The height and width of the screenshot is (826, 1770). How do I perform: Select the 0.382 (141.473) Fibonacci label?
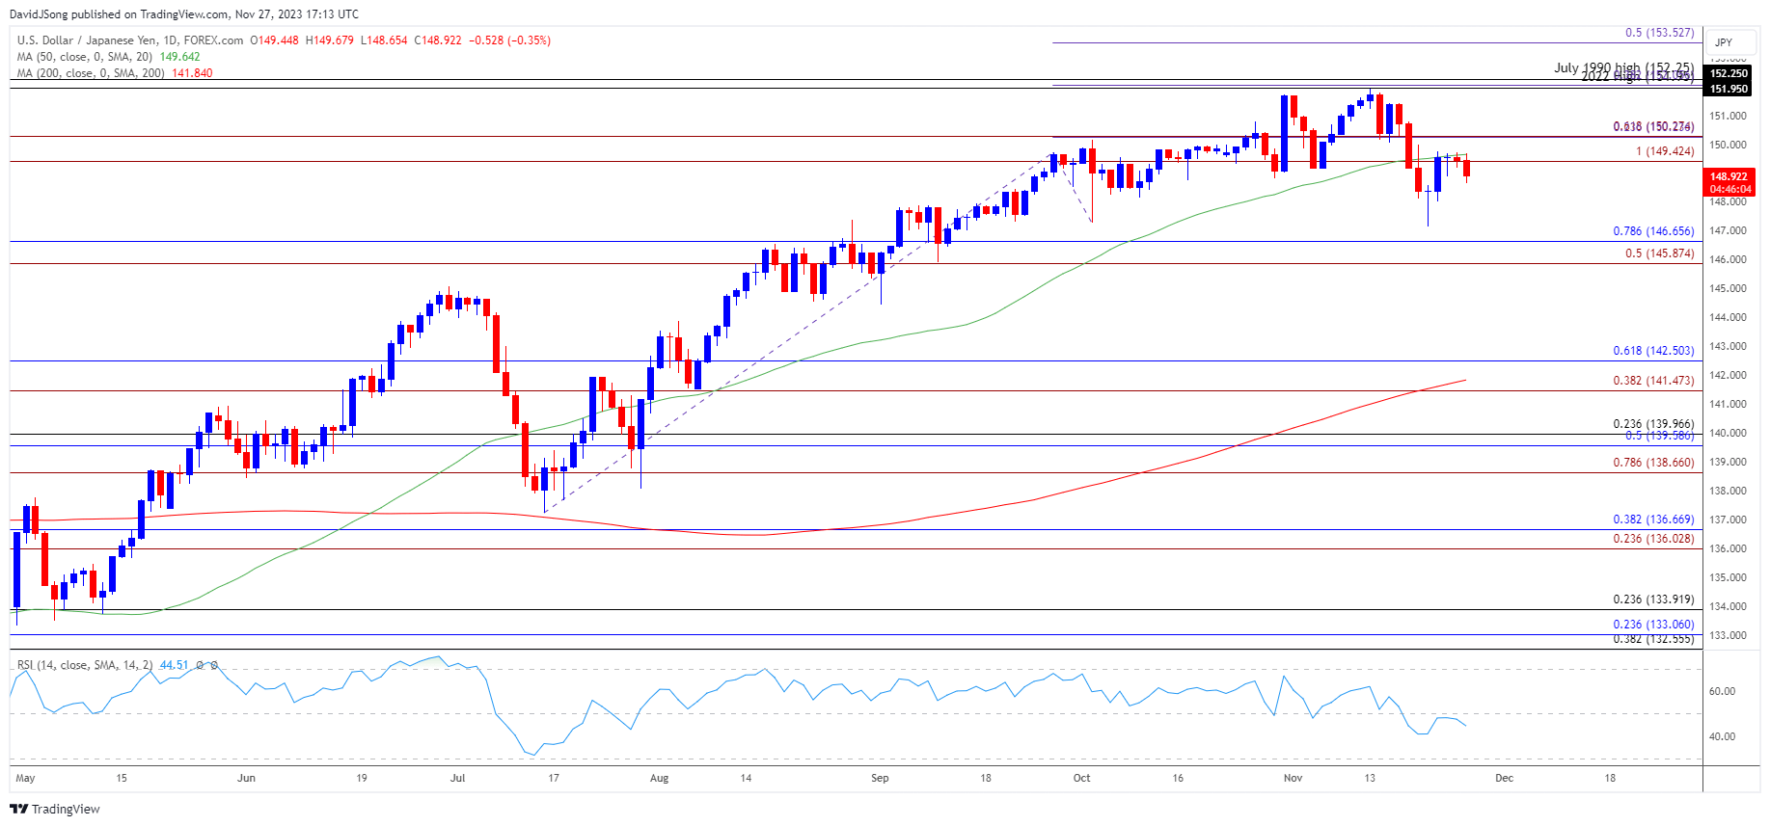(x=1653, y=381)
